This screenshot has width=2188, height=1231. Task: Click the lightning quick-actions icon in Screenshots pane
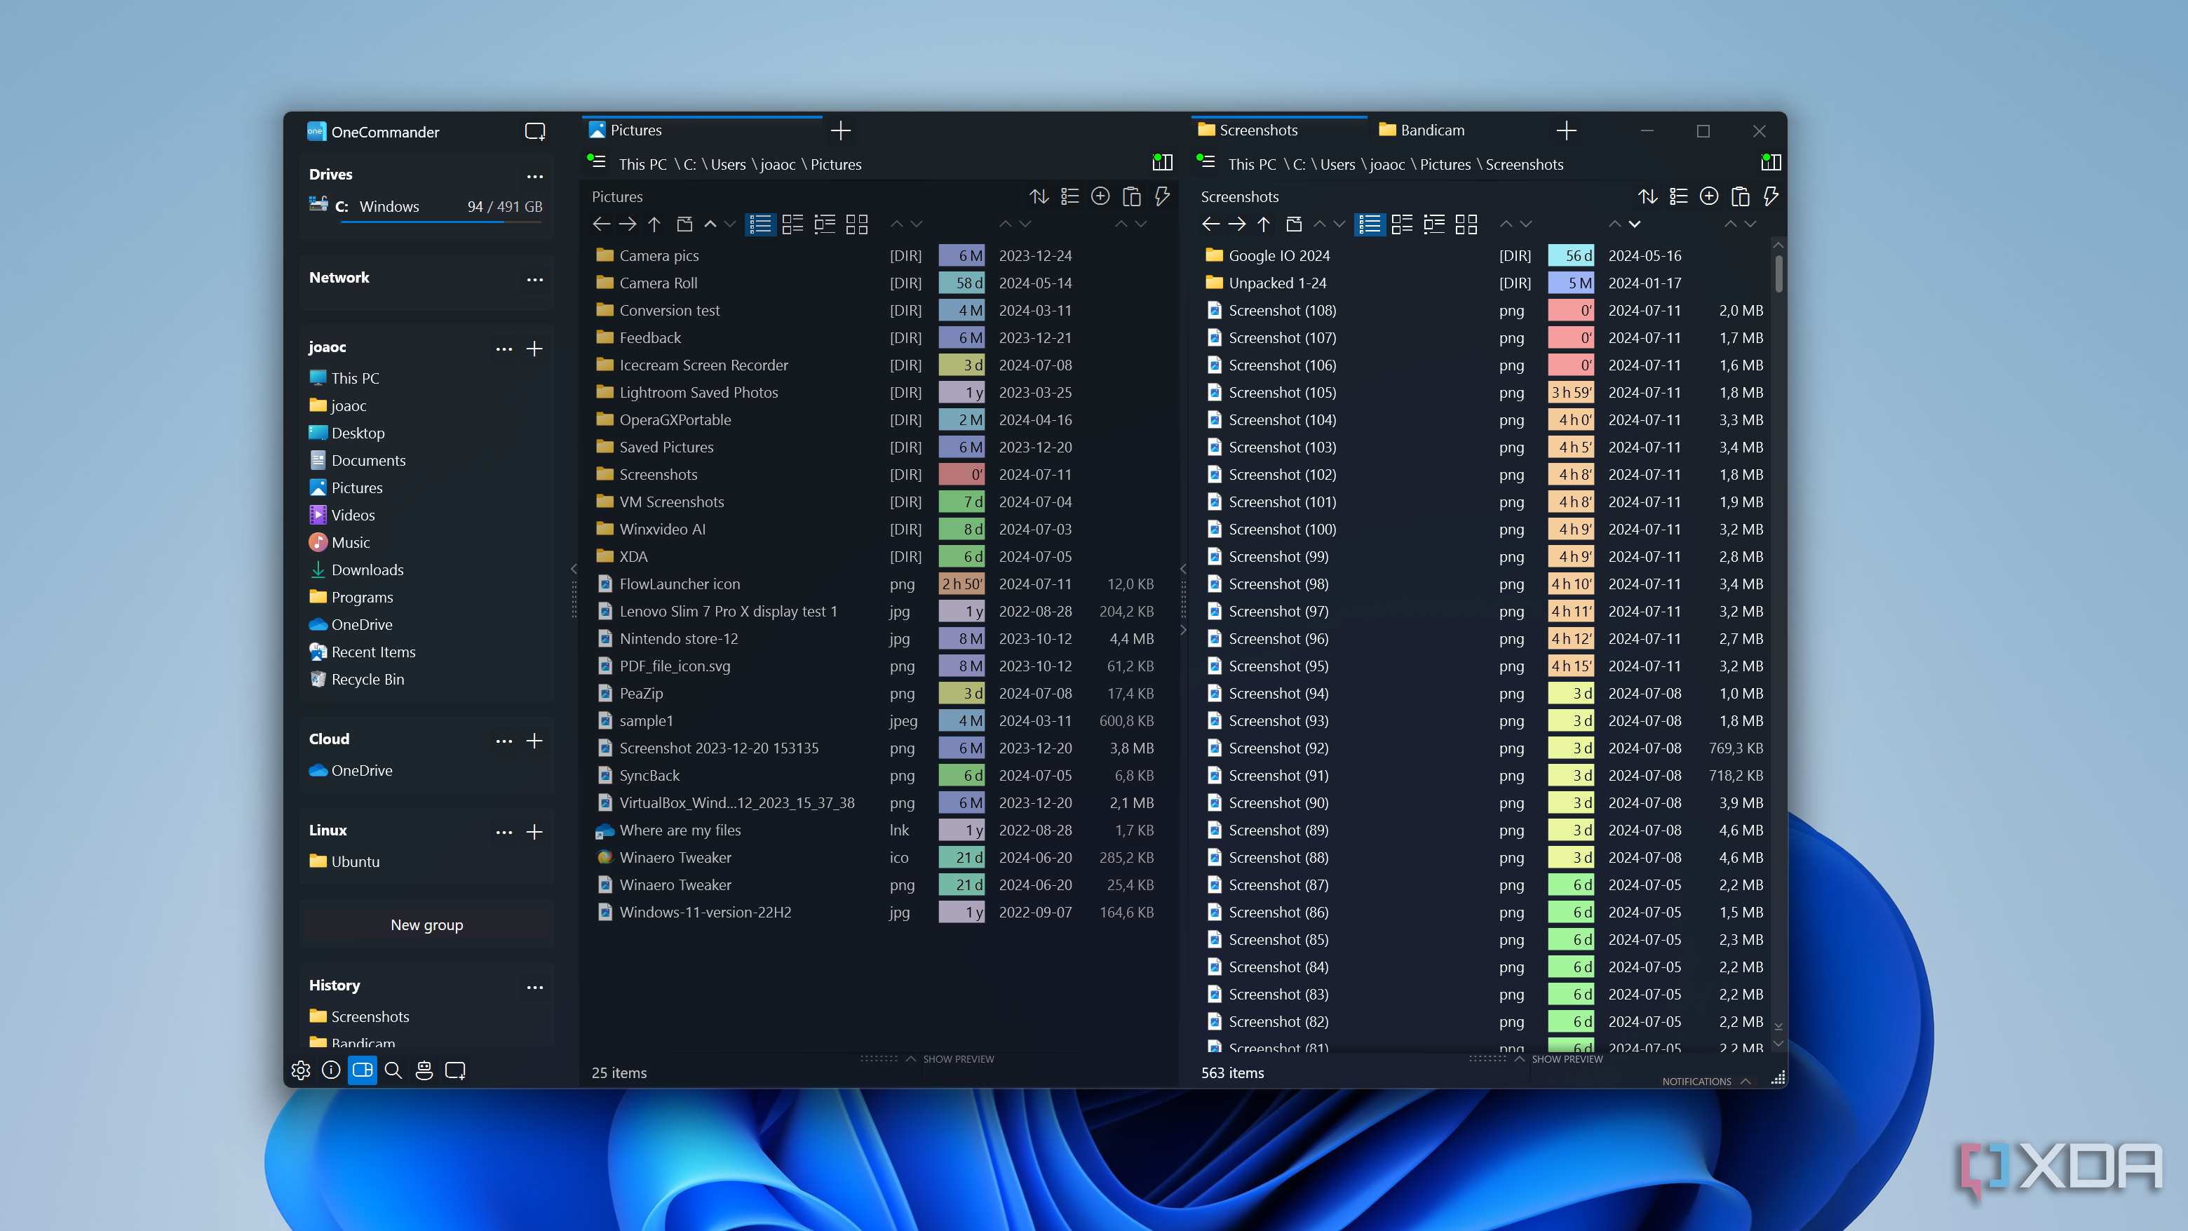[x=1771, y=196]
